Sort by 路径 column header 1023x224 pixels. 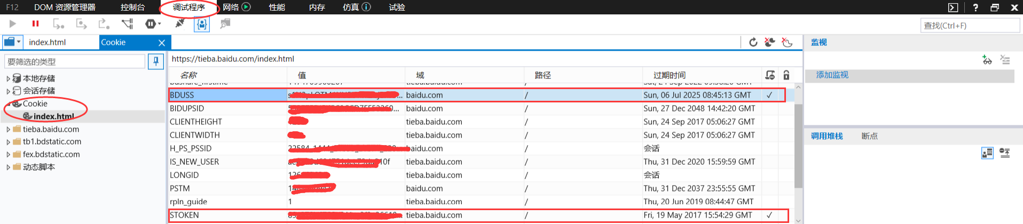click(542, 75)
